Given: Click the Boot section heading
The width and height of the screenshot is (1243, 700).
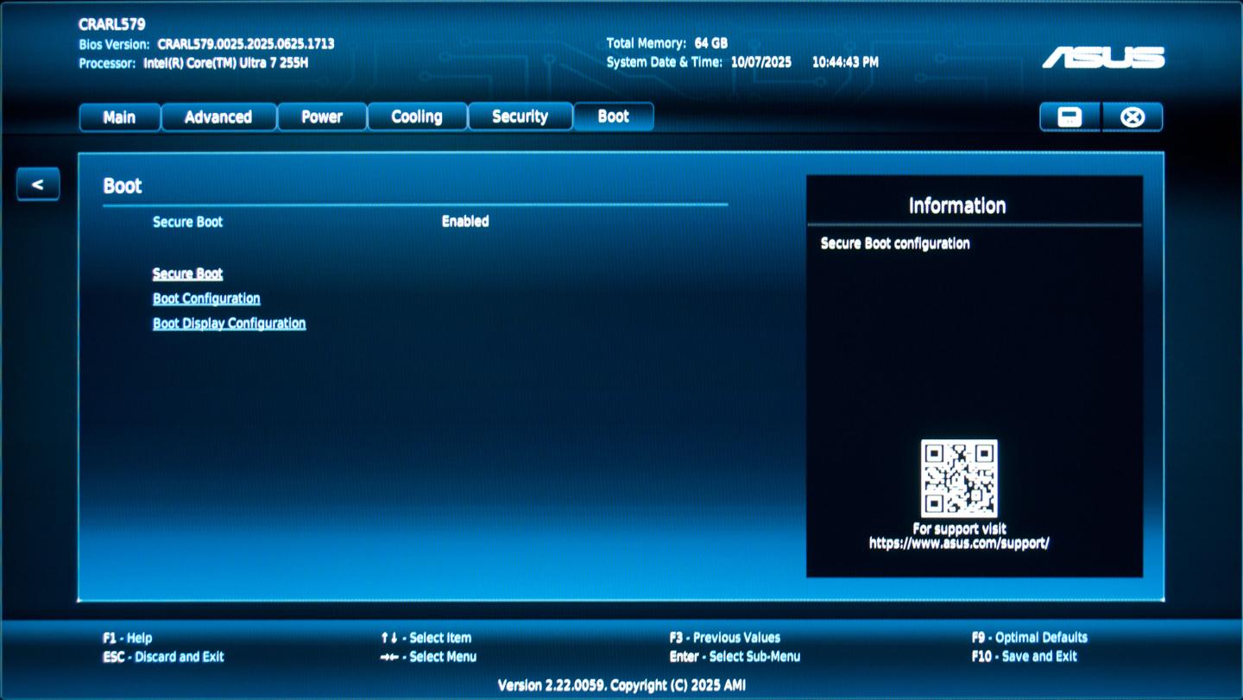Looking at the screenshot, I should tap(123, 186).
